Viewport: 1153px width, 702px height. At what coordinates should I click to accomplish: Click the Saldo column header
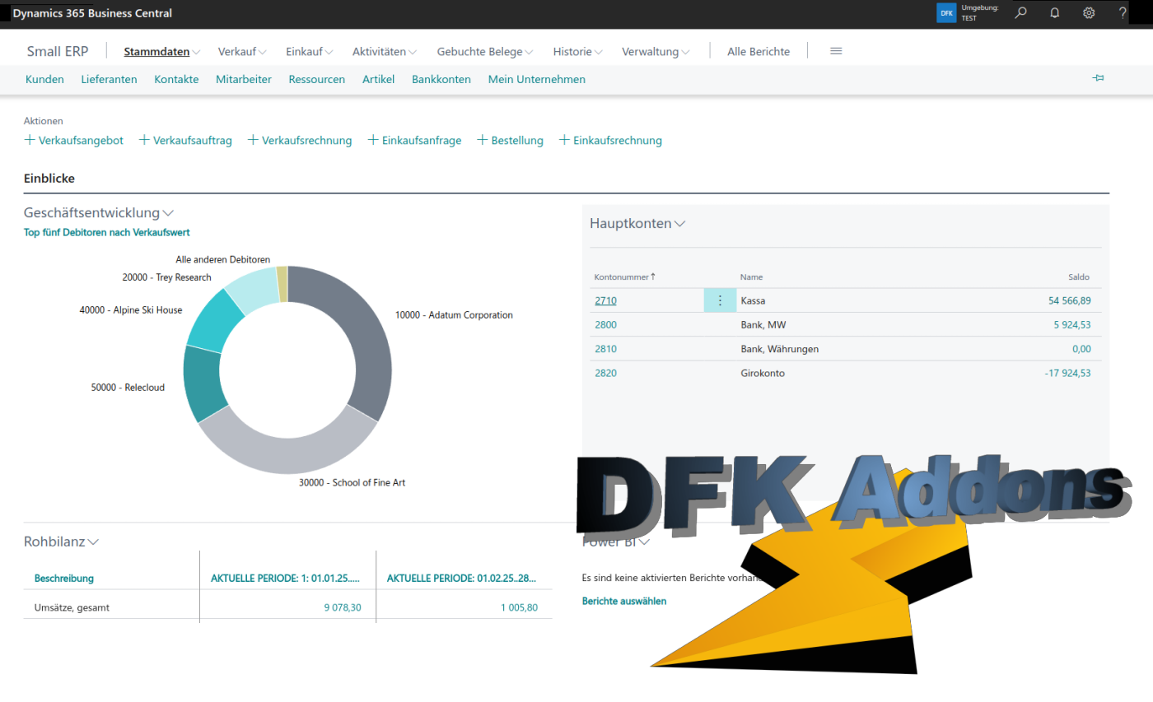(x=1079, y=277)
